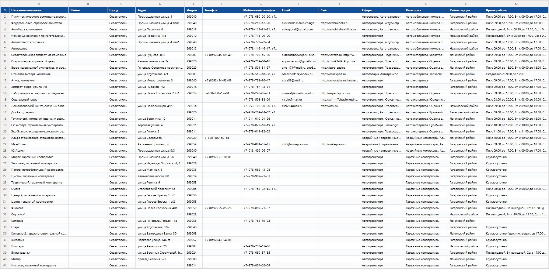Click the 'Адрес' header cell
Viewport: 549px width, 274px height.
click(x=160, y=10)
